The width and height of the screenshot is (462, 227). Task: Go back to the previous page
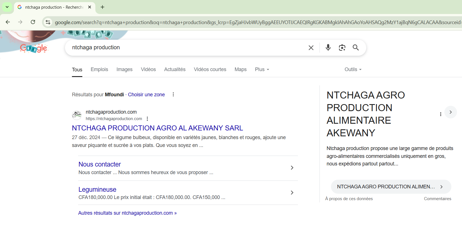coord(8,22)
